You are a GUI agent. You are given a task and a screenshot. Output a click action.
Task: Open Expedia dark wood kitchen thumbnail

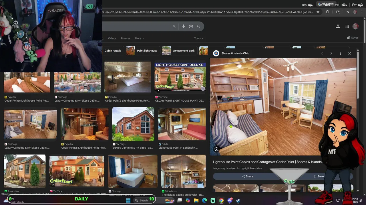85,124
